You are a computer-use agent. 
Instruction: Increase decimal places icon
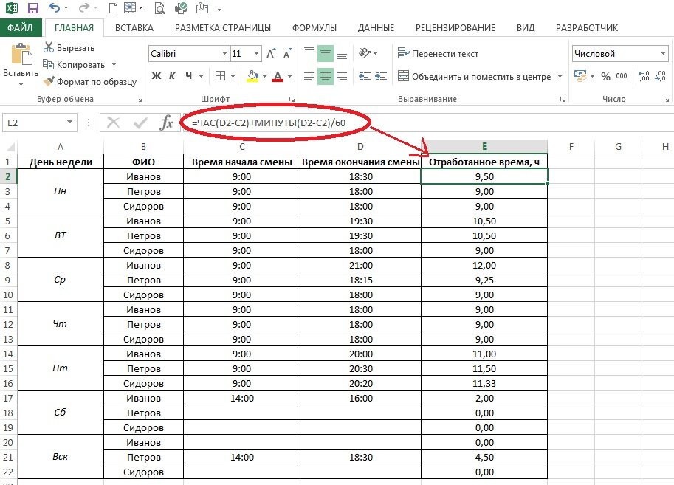coord(644,76)
